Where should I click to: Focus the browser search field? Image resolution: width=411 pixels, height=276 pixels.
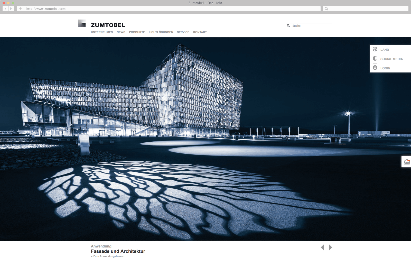[366, 9]
